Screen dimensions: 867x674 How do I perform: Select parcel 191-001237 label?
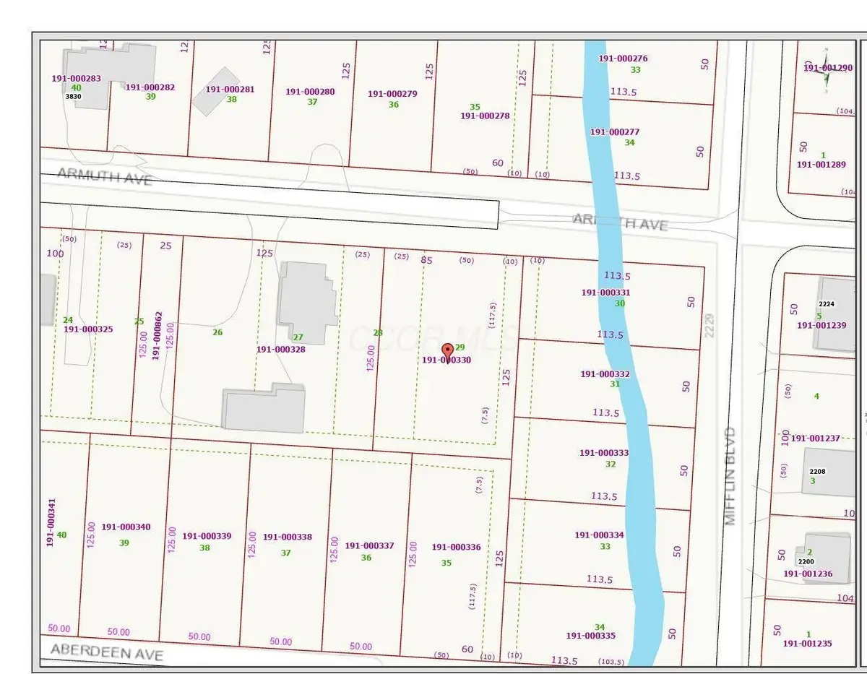(815, 438)
